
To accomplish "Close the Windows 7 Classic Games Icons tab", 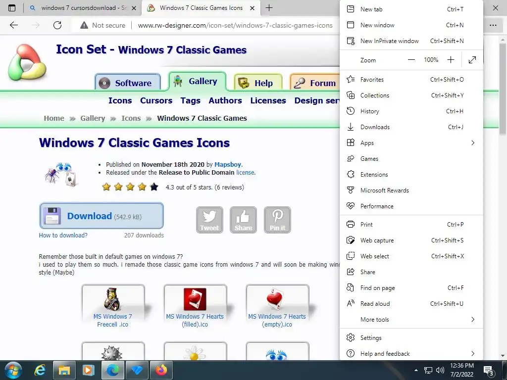I will pyautogui.click(x=253, y=8).
